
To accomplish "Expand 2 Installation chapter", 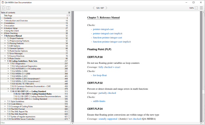I will [x=2, y=23].
